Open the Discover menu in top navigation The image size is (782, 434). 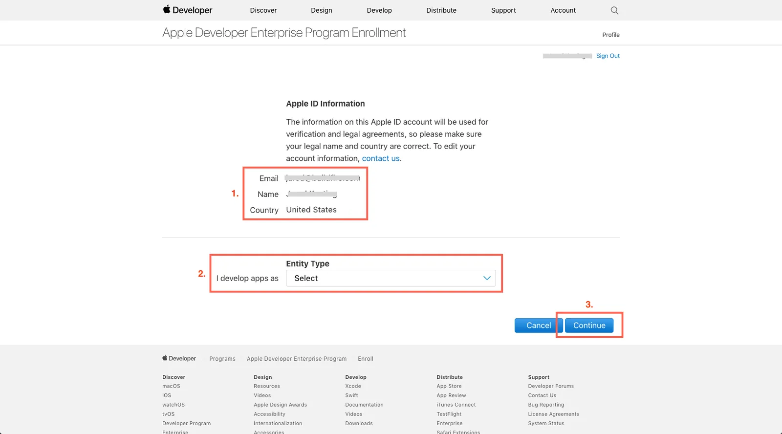pos(263,10)
